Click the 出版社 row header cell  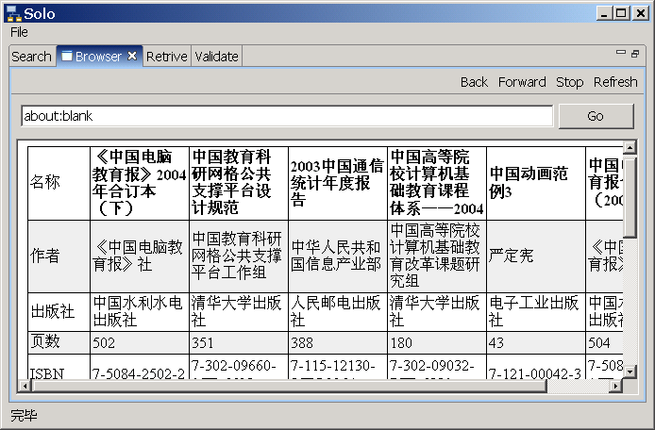click(59, 312)
